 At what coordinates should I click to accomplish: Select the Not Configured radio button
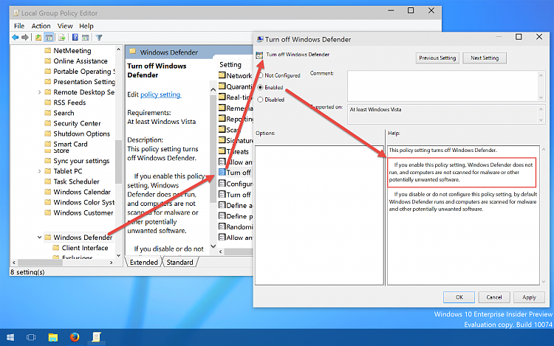261,75
